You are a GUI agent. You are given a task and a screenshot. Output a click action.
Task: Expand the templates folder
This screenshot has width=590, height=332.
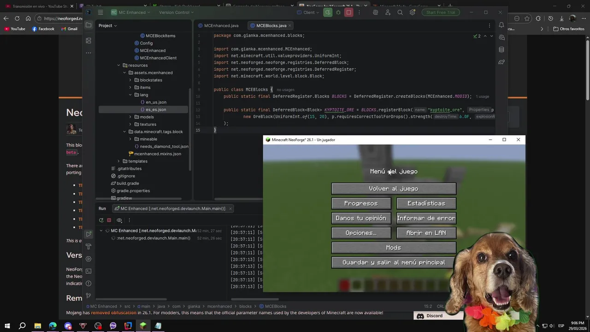118,161
